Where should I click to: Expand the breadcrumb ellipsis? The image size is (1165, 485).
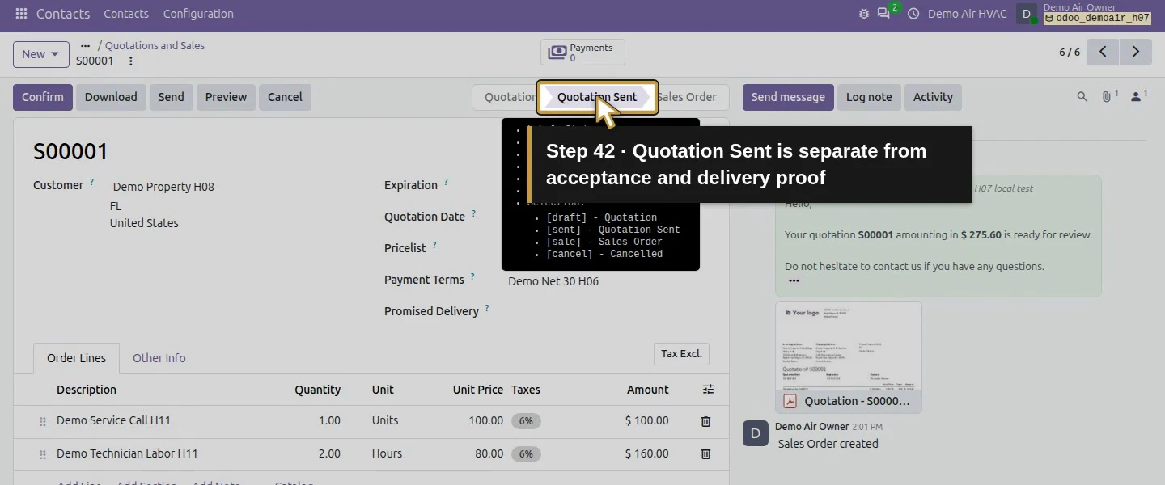(85, 46)
